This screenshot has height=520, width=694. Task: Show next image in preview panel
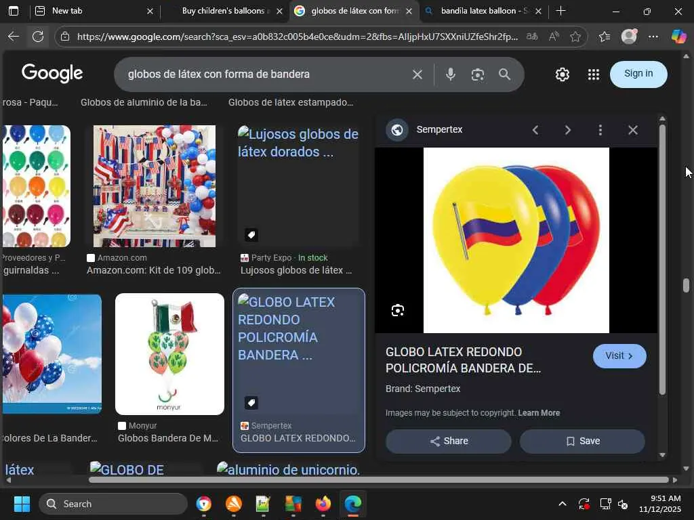568,130
